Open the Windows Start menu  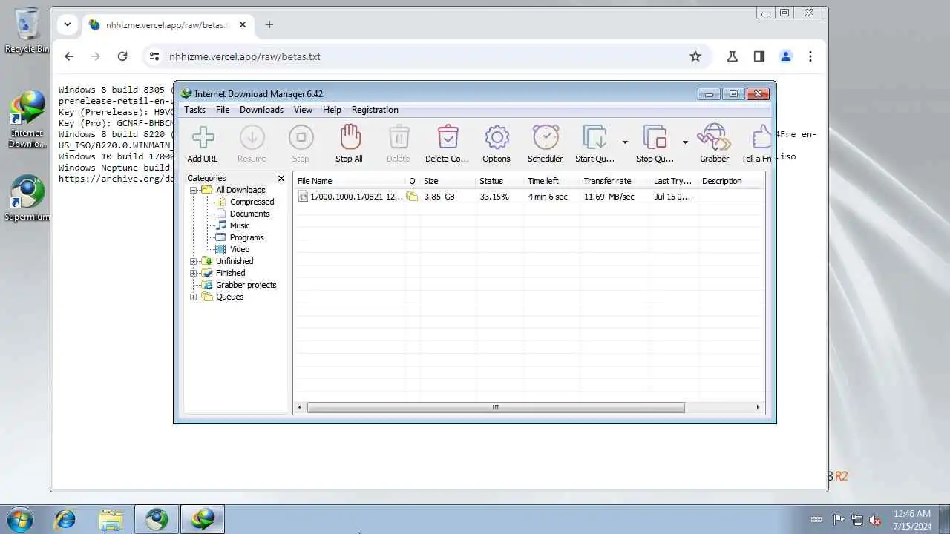(x=19, y=519)
